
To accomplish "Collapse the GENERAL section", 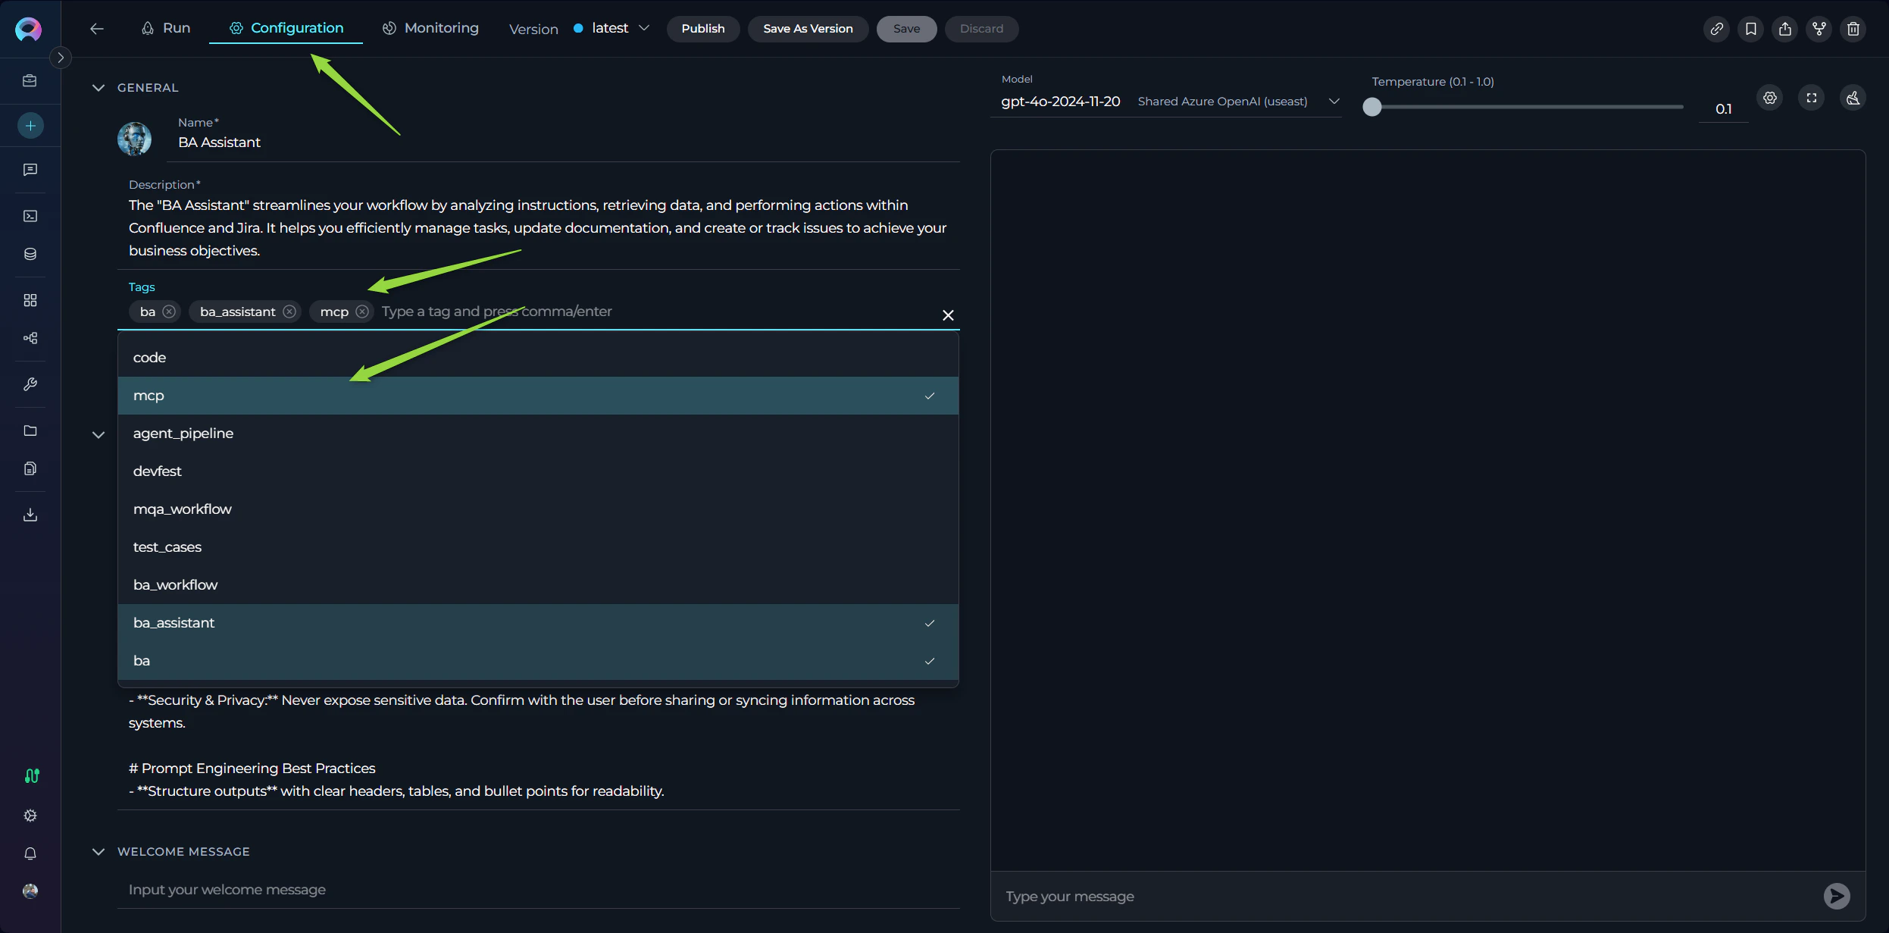I will tap(99, 88).
